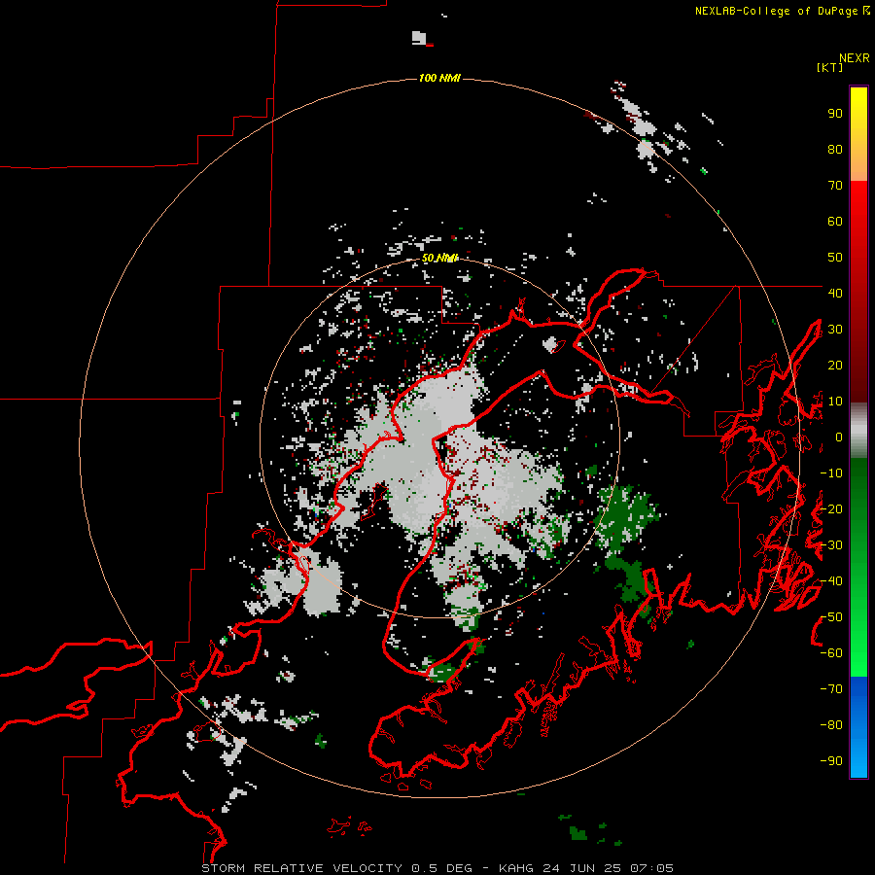This screenshot has width=875, height=875.
Task: Click the KAHG 24 JUN 25 07:05 timestamp
Action: (586, 868)
